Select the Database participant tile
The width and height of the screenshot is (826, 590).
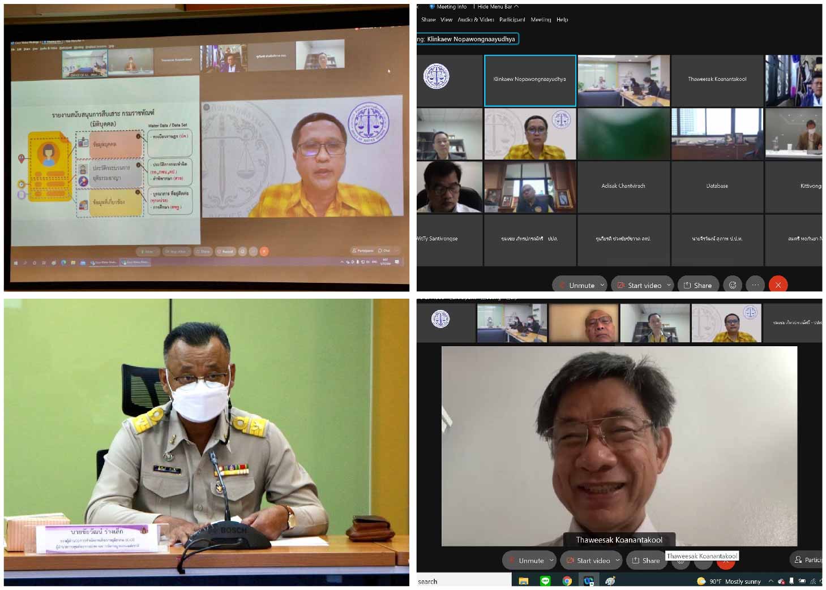click(717, 186)
